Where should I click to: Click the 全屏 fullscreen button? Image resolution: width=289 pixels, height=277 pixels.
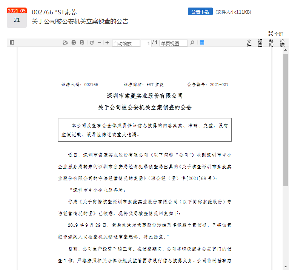point(276,34)
